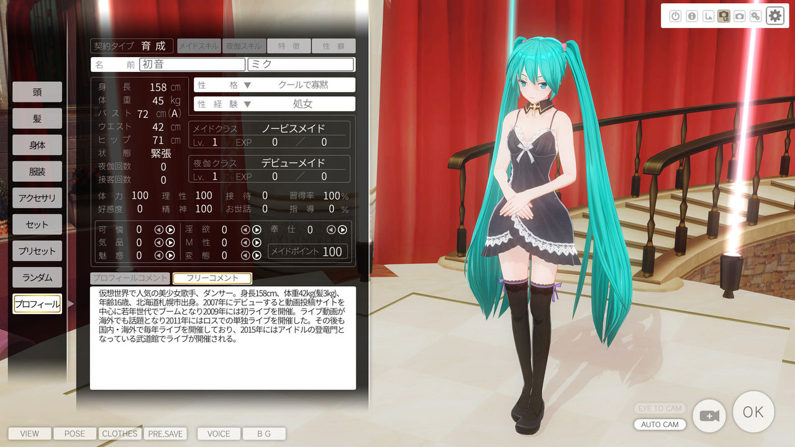
Task: Switch to the 性癖 tab
Action: 334,46
